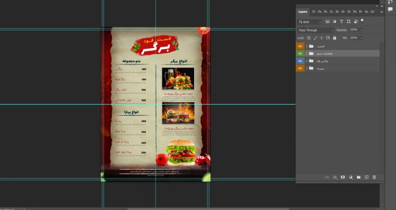Create a new group folder icon
Image resolution: width=396 pixels, height=210 pixels.
tap(359, 177)
